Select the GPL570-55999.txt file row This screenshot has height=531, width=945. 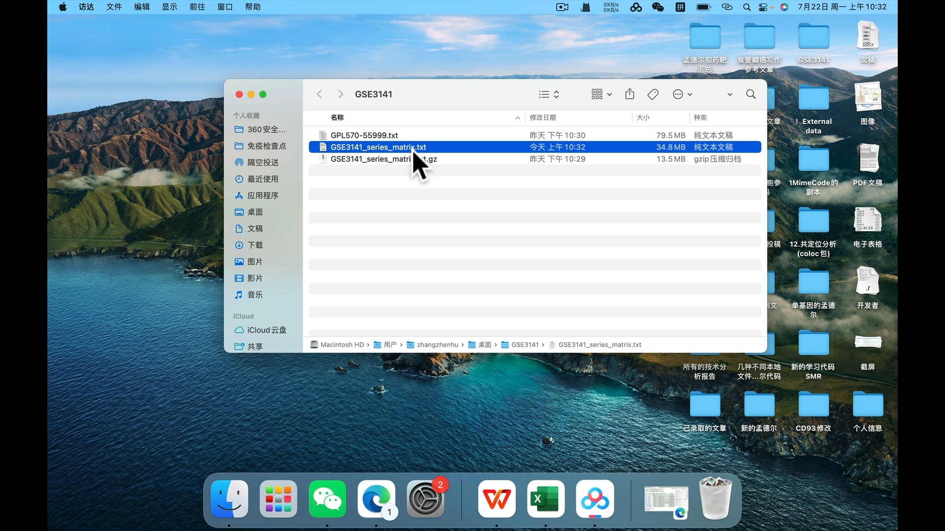[364, 135]
